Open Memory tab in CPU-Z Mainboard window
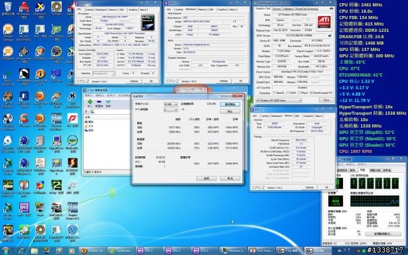Screen dimensions: 408x255 [203, 10]
